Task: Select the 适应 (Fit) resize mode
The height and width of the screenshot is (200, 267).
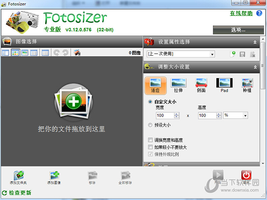Action: point(155,86)
